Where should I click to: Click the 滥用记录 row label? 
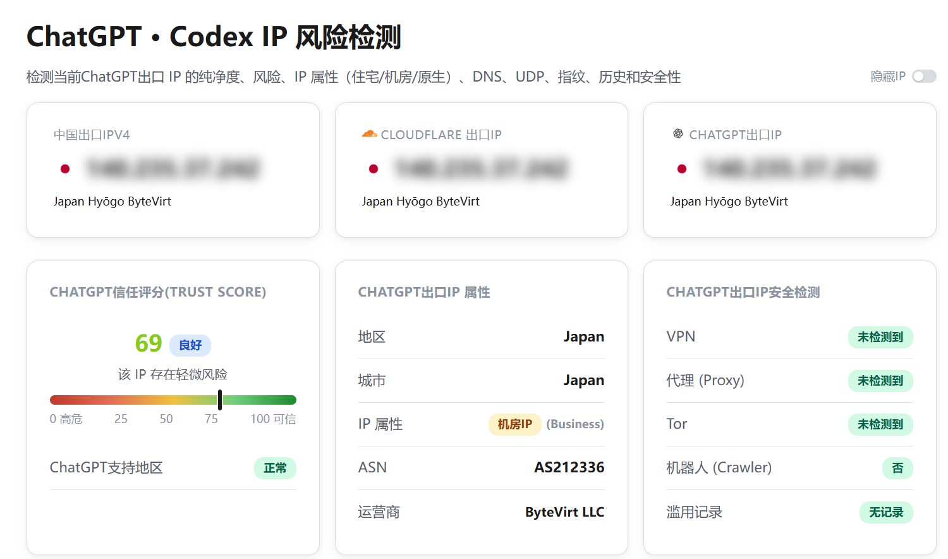tap(695, 512)
